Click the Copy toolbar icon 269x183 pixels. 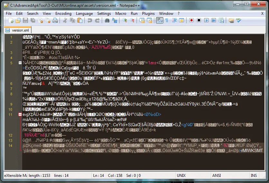tap(72, 21)
